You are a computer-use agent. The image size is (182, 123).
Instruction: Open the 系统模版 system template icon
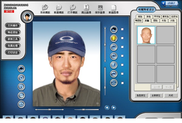click(45, 9)
